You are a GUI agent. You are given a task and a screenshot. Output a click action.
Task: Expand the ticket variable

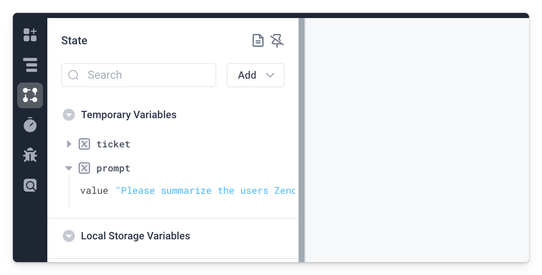point(69,144)
